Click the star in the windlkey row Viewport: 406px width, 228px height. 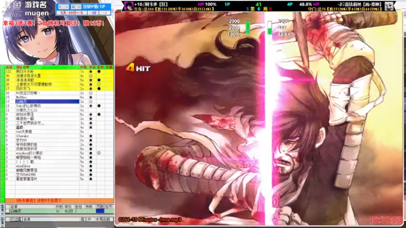[91, 166]
